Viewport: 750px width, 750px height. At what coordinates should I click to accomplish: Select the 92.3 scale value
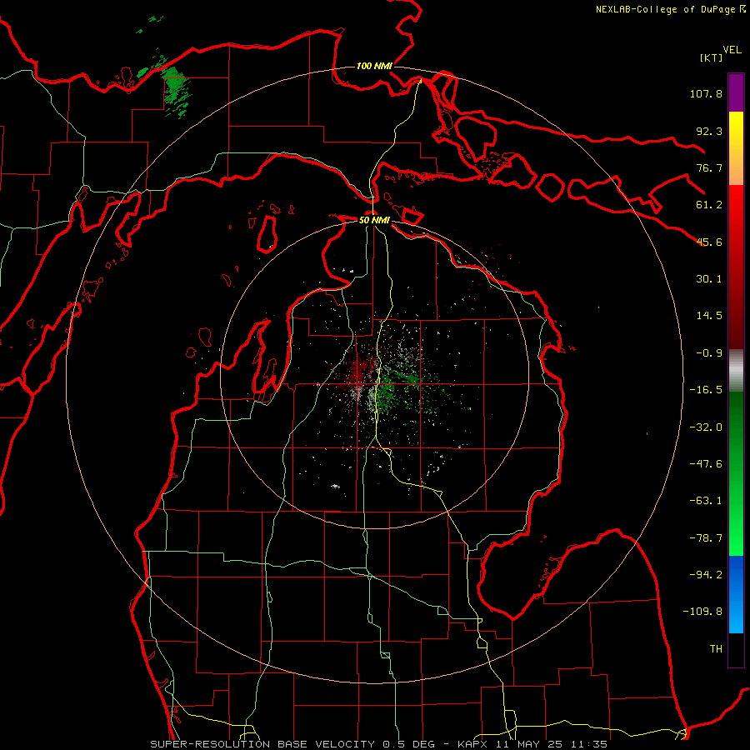[x=709, y=131]
